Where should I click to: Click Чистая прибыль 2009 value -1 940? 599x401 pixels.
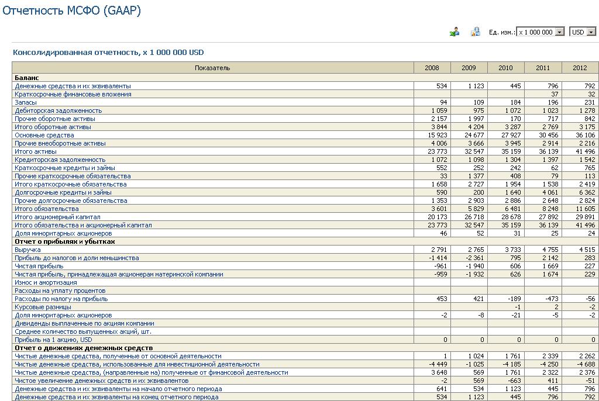pos(474,266)
